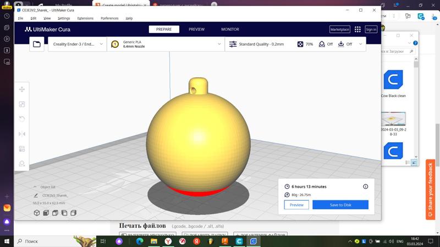Open the Help menu
This screenshot has width=440, height=247.
(129, 18)
